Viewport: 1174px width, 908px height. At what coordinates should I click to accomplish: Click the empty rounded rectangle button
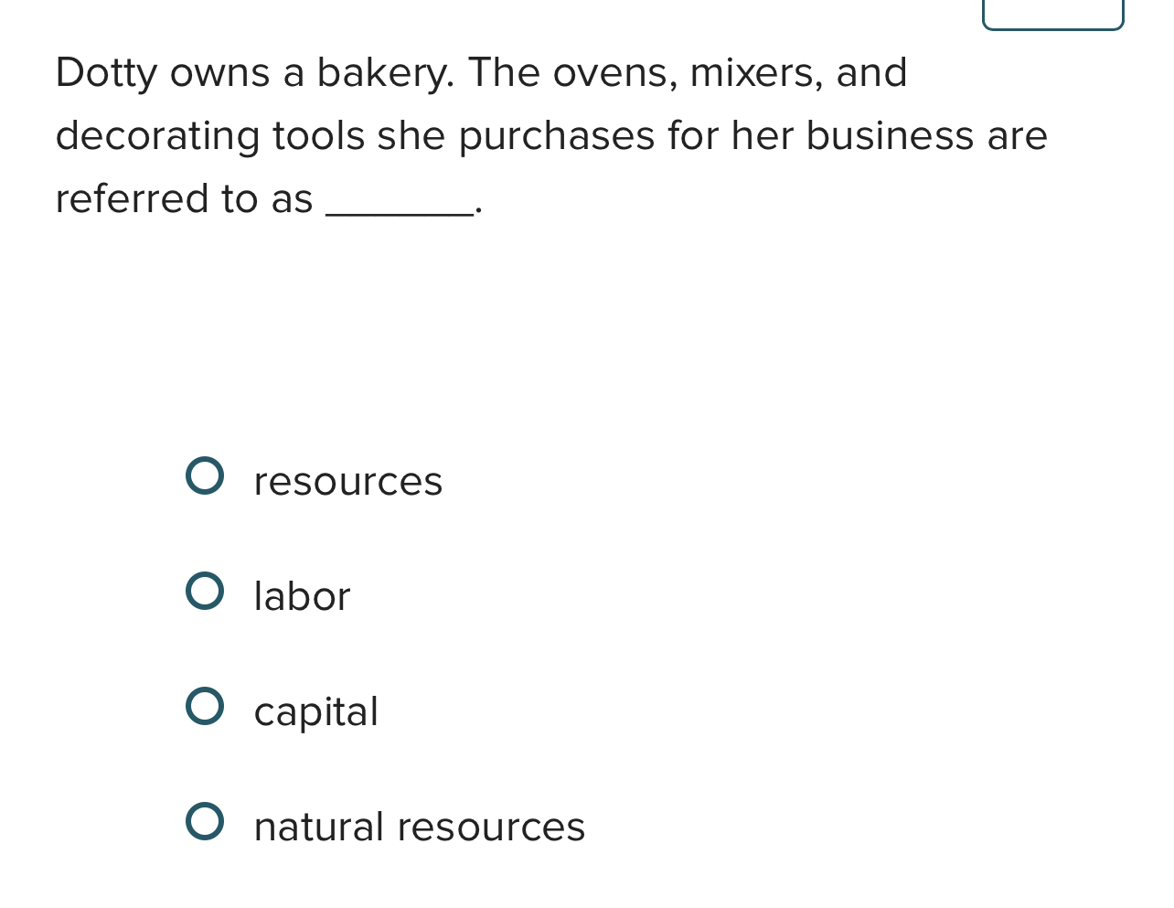[1052, 14]
